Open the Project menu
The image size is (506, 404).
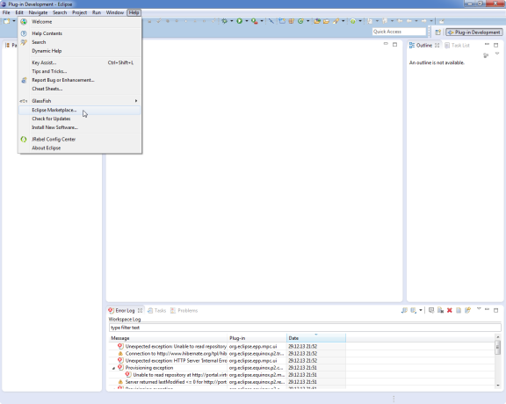click(79, 12)
